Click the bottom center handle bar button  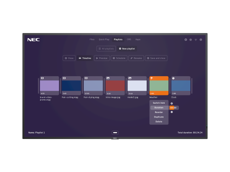(x=115, y=133)
